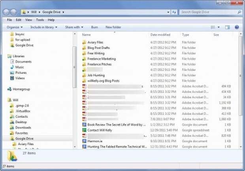Select the Harmon.ie document icon
The image size is (245, 171).
pos(84,141)
